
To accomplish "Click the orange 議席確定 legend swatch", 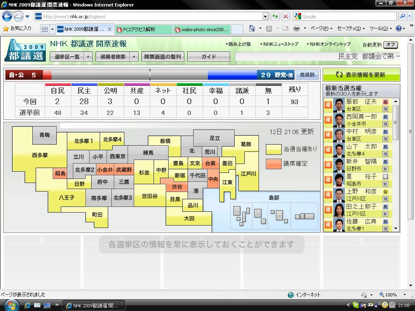I will [274, 164].
